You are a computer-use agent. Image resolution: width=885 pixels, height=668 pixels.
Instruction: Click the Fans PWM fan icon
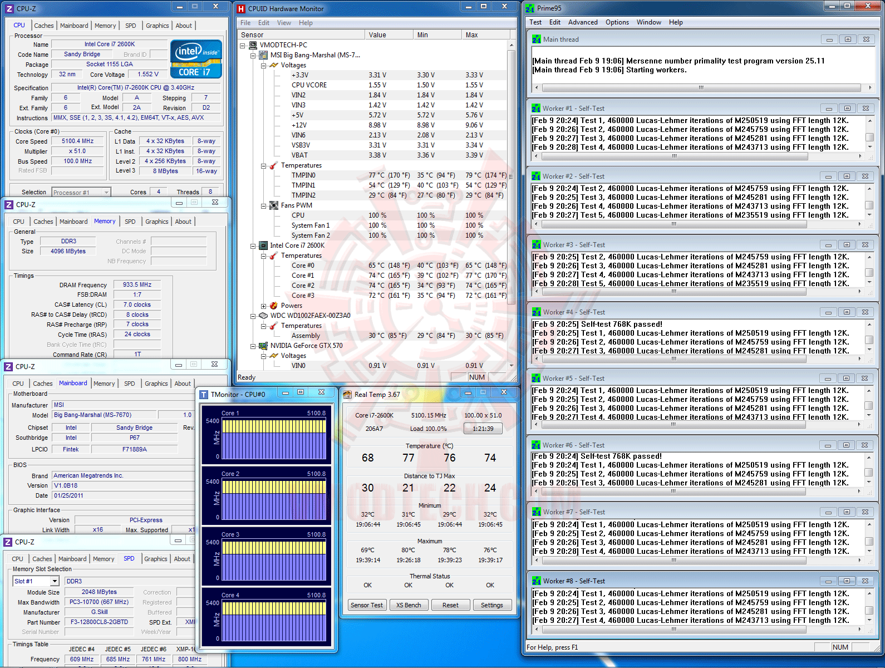pos(274,205)
